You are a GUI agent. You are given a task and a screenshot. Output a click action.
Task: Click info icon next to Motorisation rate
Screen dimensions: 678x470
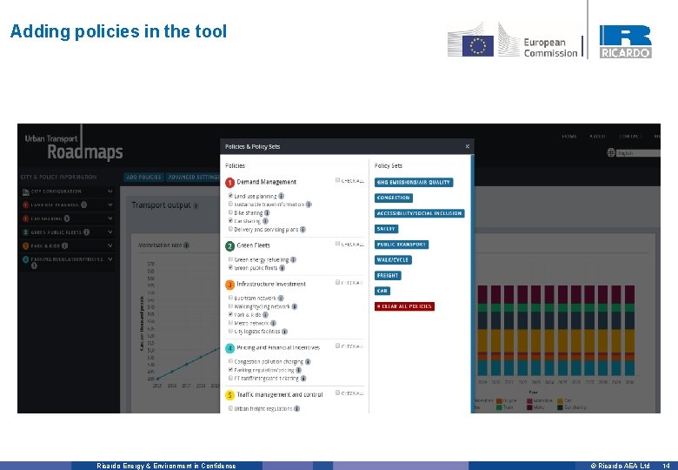click(x=186, y=245)
